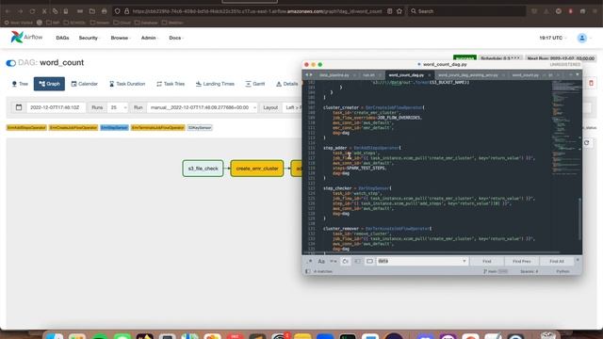Open the Details tab
This screenshot has width=603, height=339.
point(286,84)
